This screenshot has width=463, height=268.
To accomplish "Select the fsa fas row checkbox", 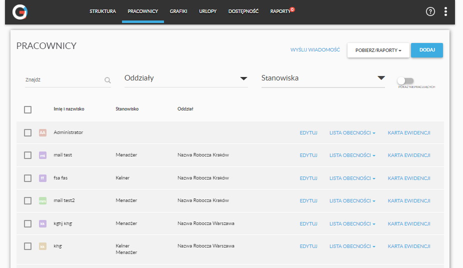I will click(x=28, y=178).
